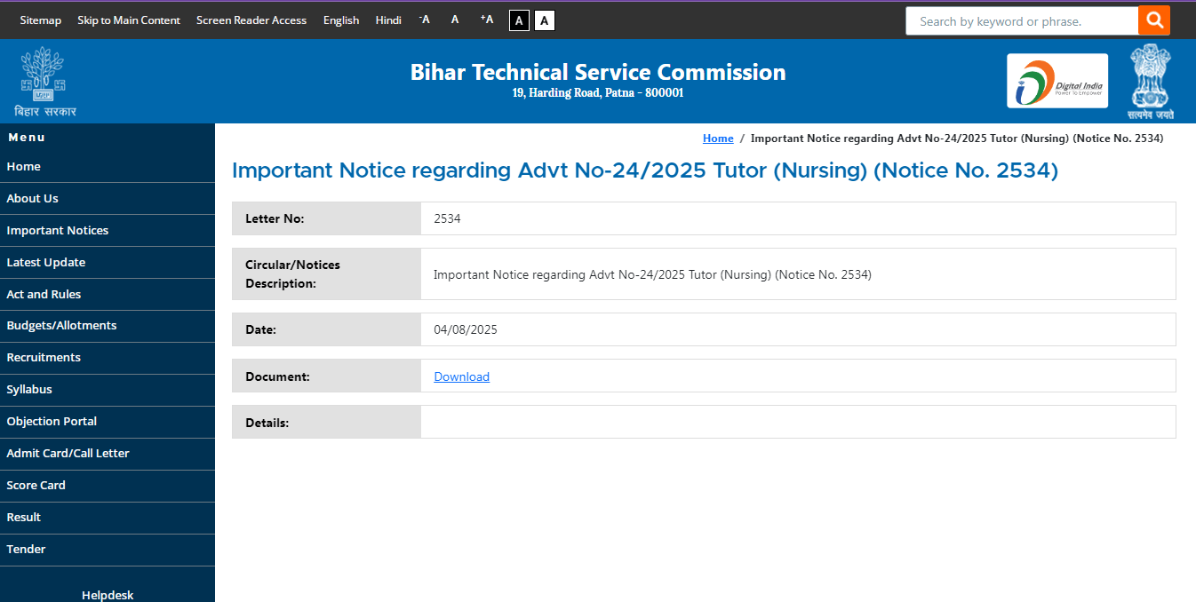This screenshot has height=602, width=1196.
Task: Switch to standard contrast white A box
Action: point(543,20)
